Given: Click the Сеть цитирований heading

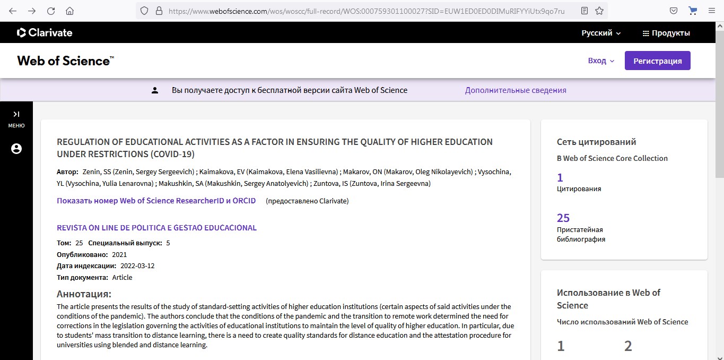Looking at the screenshot, I should (597, 142).
